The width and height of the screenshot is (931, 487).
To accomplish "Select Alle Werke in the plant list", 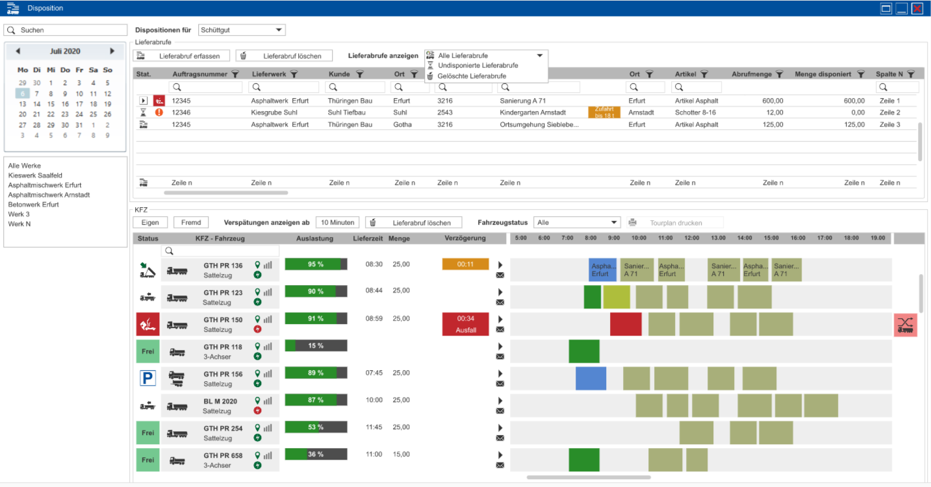I will 25,166.
